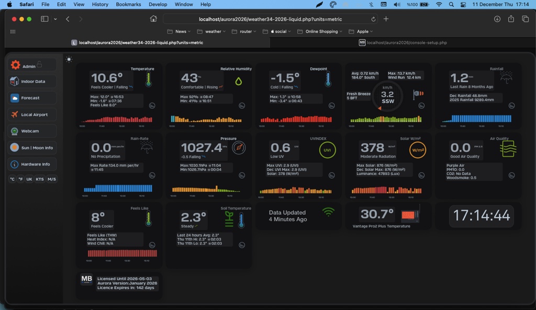
Task: Switch units to °F
Action: (20, 179)
